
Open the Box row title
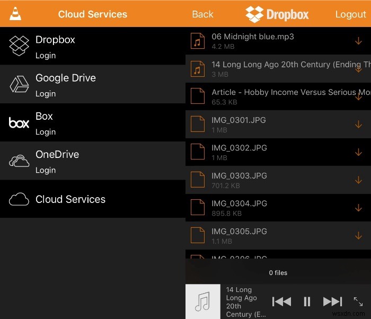[x=44, y=116]
